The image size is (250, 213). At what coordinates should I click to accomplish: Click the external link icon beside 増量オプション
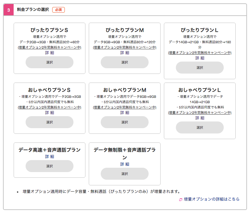tap(181, 200)
